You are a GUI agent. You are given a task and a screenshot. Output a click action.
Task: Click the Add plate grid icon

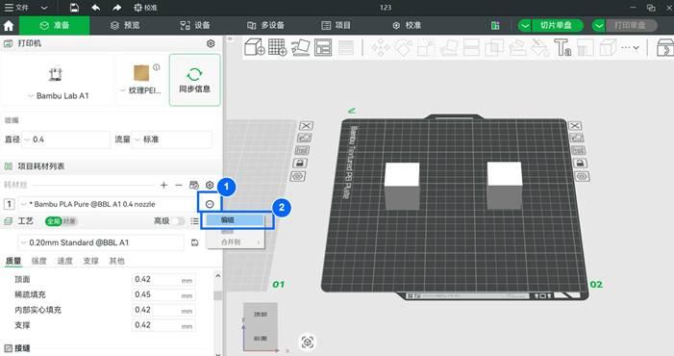point(277,47)
